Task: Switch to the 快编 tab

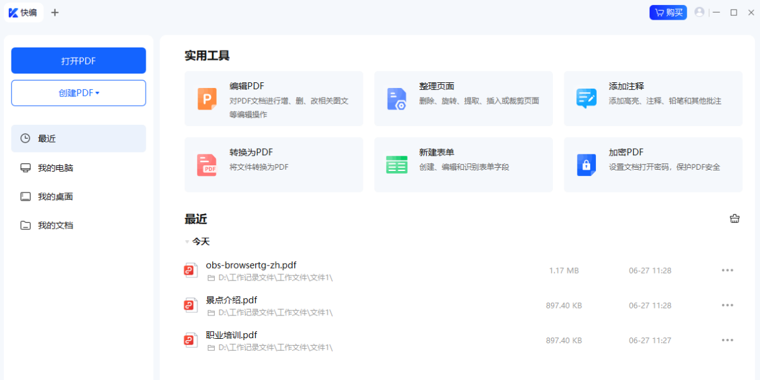Action: click(23, 13)
